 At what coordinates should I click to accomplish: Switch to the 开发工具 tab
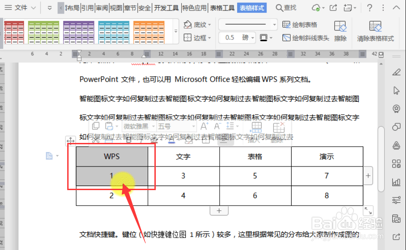tap(167, 8)
